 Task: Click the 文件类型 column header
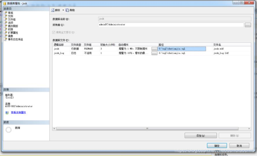coord(76,44)
